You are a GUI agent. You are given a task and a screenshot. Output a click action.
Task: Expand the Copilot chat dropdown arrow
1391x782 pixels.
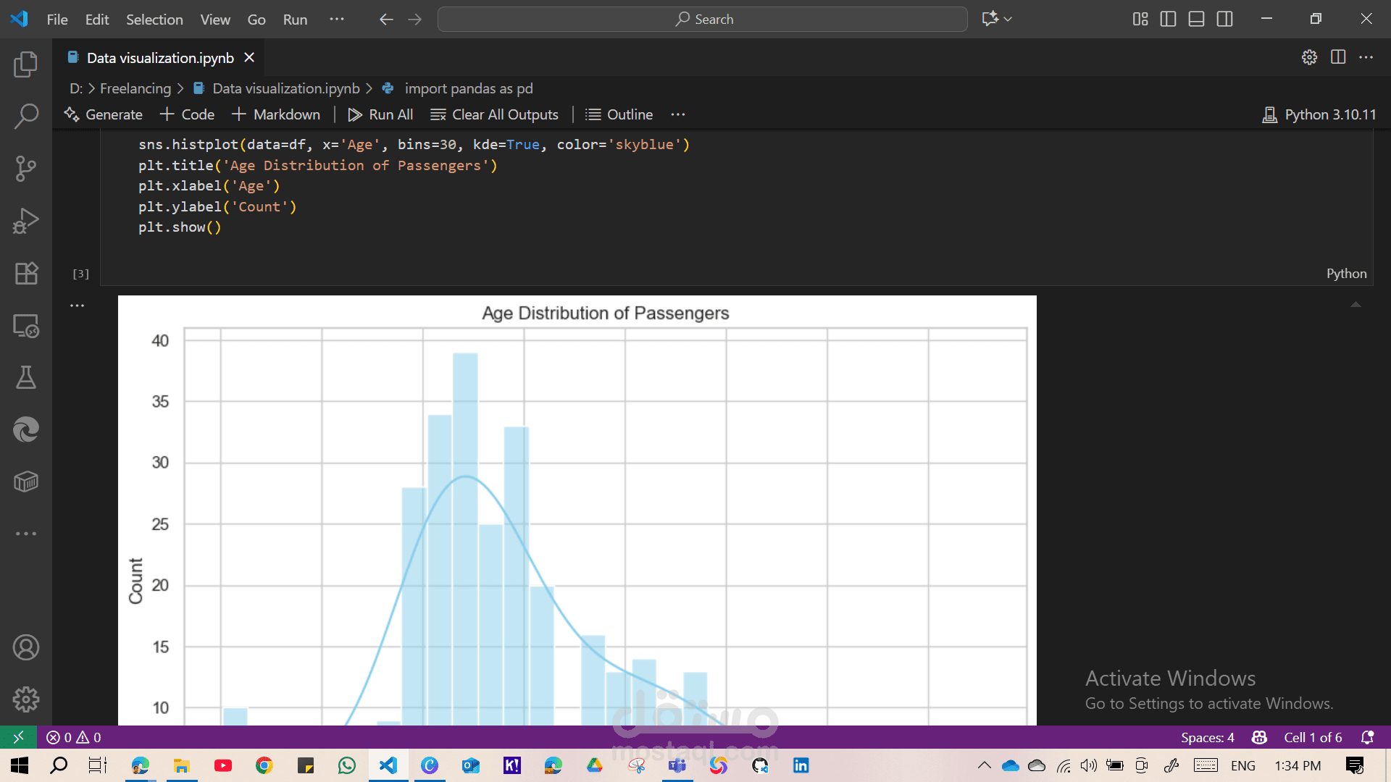1008,20
